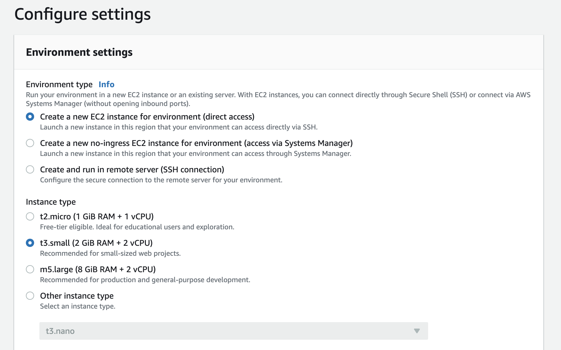This screenshot has height=350, width=561.
Task: Click the 'Free-tier eligible' description text
Action: (x=137, y=227)
